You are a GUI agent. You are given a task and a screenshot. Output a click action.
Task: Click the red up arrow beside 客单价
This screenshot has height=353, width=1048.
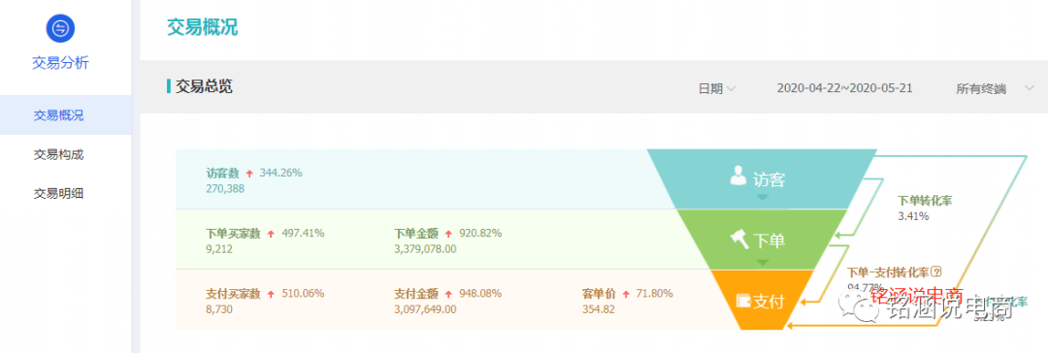pyautogui.click(x=626, y=294)
